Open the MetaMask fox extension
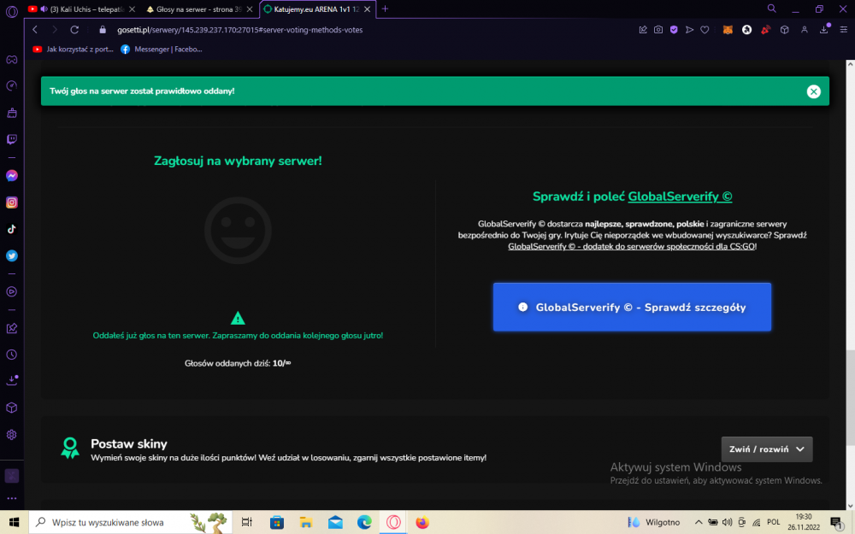 [728, 30]
